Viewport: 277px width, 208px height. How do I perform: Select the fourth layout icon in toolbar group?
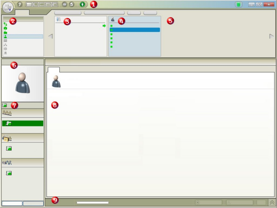(x=48, y=5)
